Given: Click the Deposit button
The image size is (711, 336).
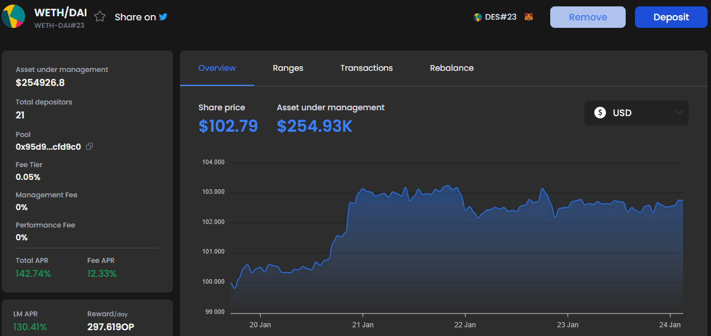Looking at the screenshot, I should (672, 17).
